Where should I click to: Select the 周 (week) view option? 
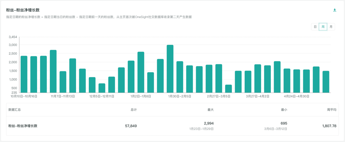click(x=323, y=27)
